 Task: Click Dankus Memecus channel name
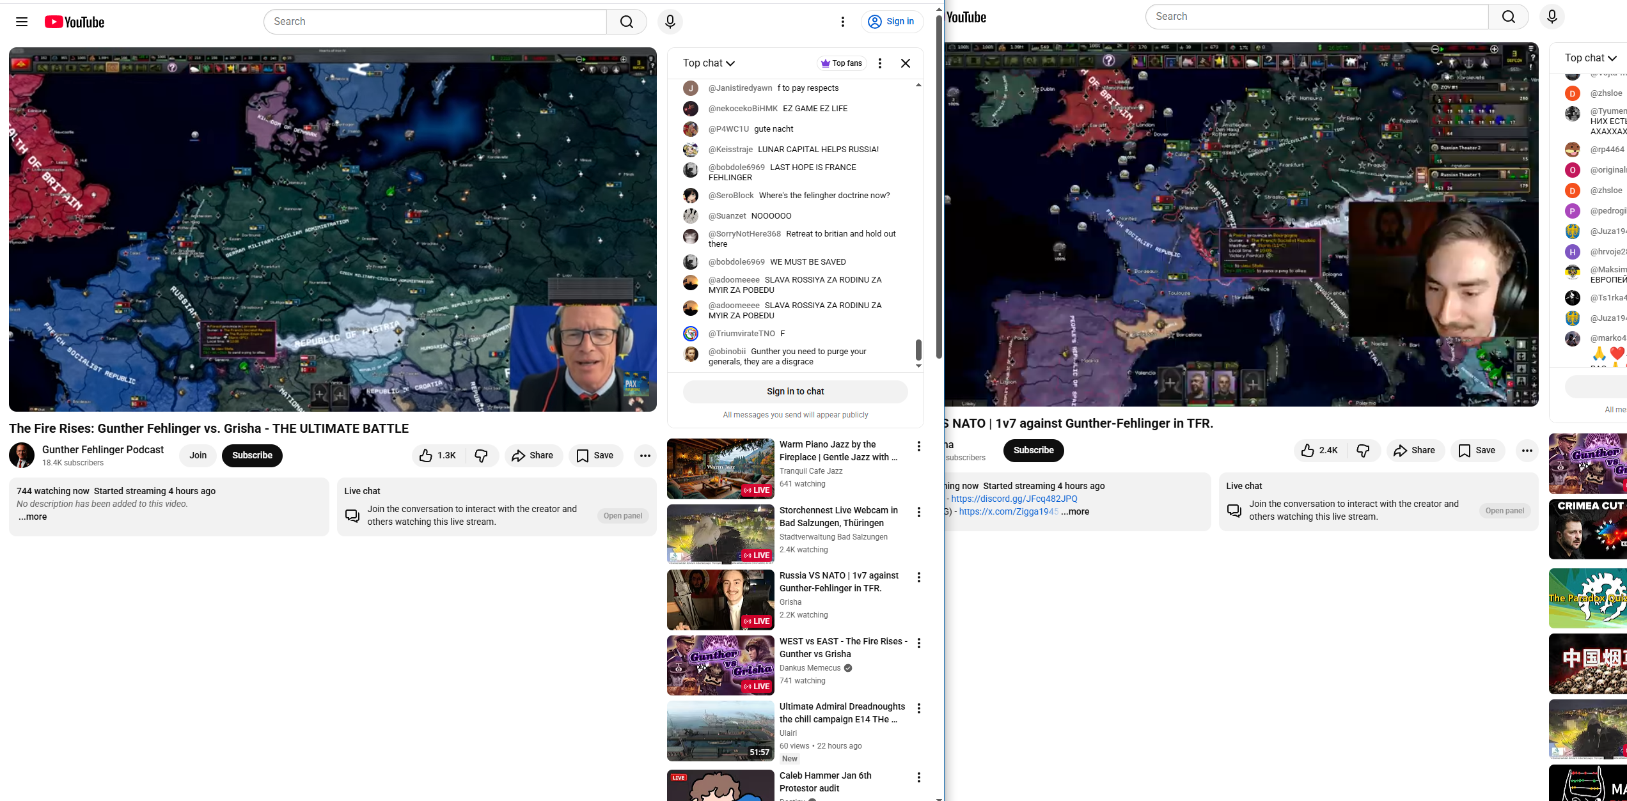pyautogui.click(x=810, y=668)
